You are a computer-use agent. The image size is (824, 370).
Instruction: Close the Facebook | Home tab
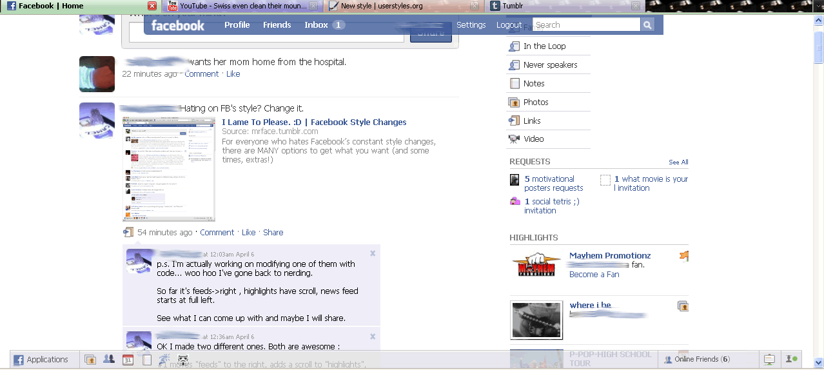click(152, 6)
